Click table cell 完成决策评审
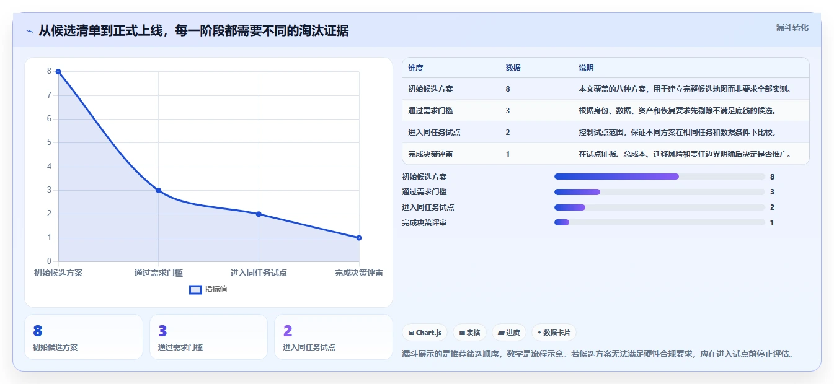The width and height of the screenshot is (834, 384). [430, 154]
